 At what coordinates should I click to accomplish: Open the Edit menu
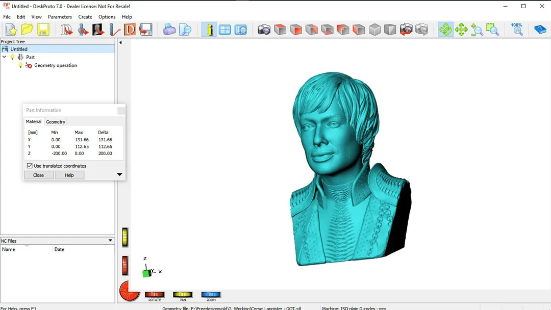click(x=21, y=17)
